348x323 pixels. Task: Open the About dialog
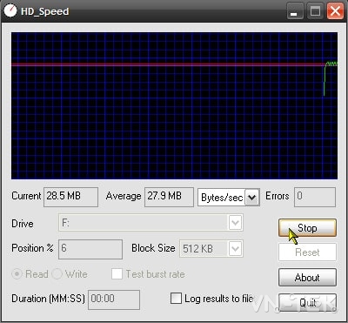click(x=307, y=278)
